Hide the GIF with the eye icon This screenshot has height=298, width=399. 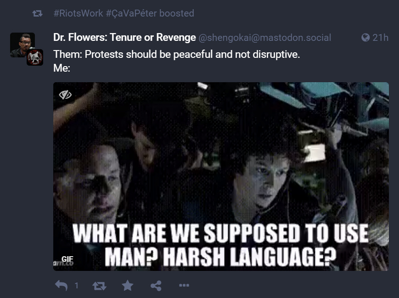(65, 95)
